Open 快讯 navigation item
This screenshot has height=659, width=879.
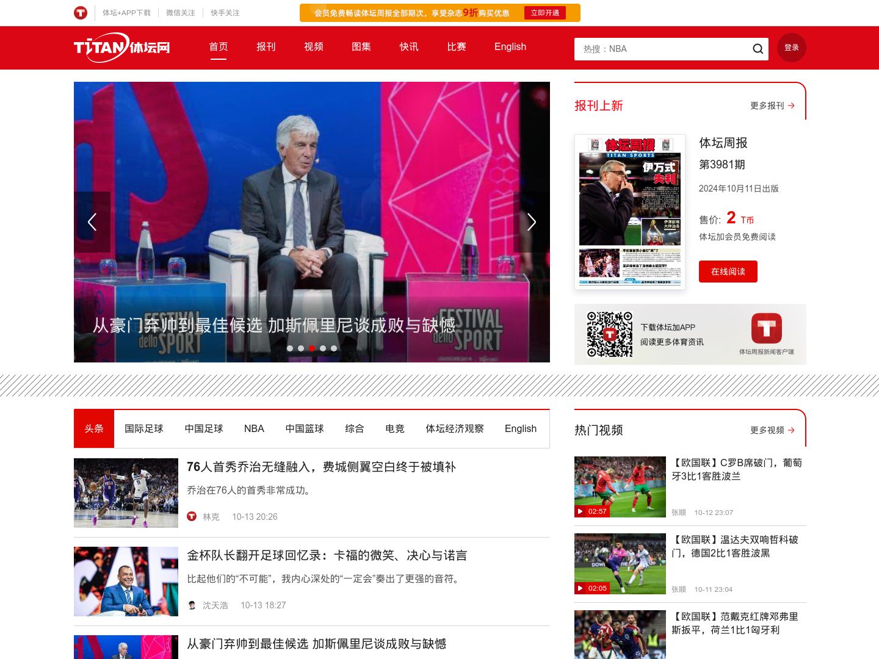pyautogui.click(x=409, y=47)
